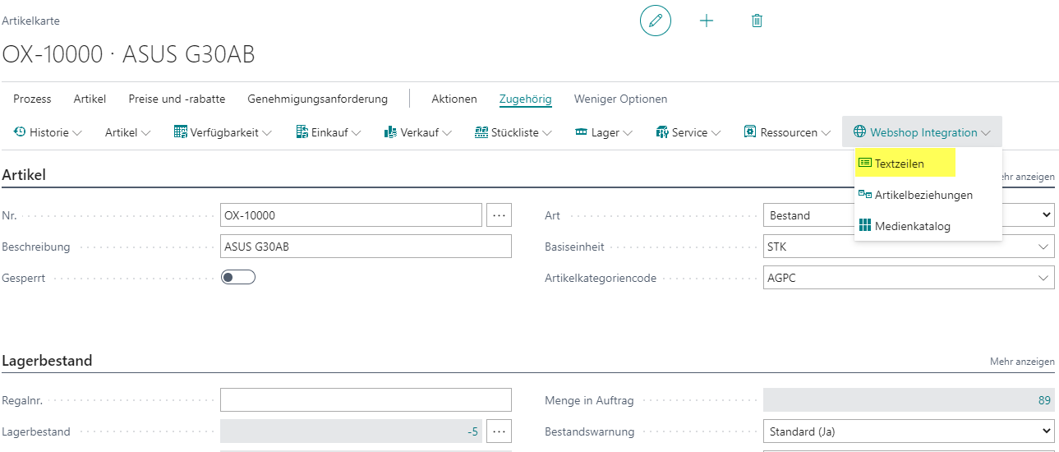Image resolution: width=1059 pixels, height=452 pixels.
Task: Click the ellipsis button beside Lagerbestand value
Action: click(499, 431)
